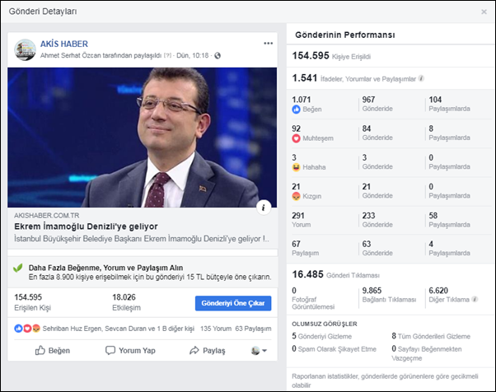Screen dimensions: 496x392
Task: Click the globe privacy icon beside post time
Action: pyautogui.click(x=218, y=56)
